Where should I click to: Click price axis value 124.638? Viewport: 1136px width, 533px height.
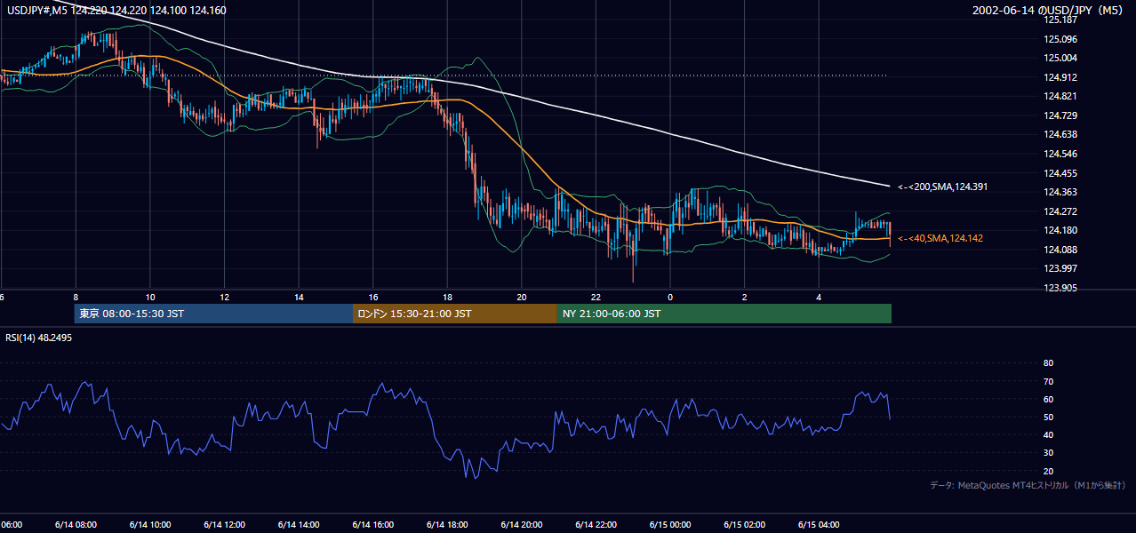1060,135
